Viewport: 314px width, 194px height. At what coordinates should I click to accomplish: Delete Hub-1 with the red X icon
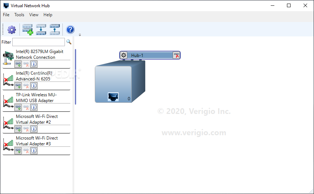[176, 55]
